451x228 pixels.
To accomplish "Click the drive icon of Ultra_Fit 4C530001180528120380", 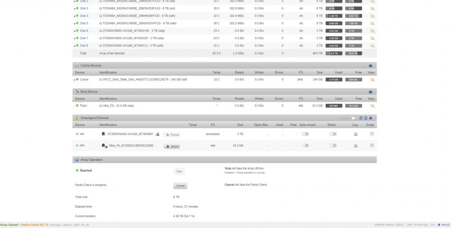I will 105,146.
